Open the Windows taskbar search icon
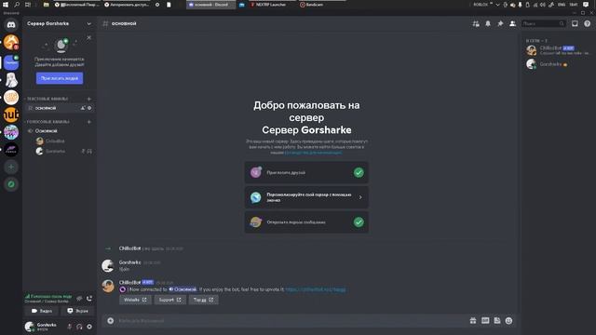 tap(17, 5)
